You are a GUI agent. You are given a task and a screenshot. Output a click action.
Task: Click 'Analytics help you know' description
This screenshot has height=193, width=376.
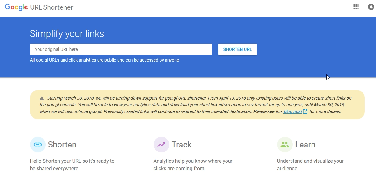coord(193,165)
